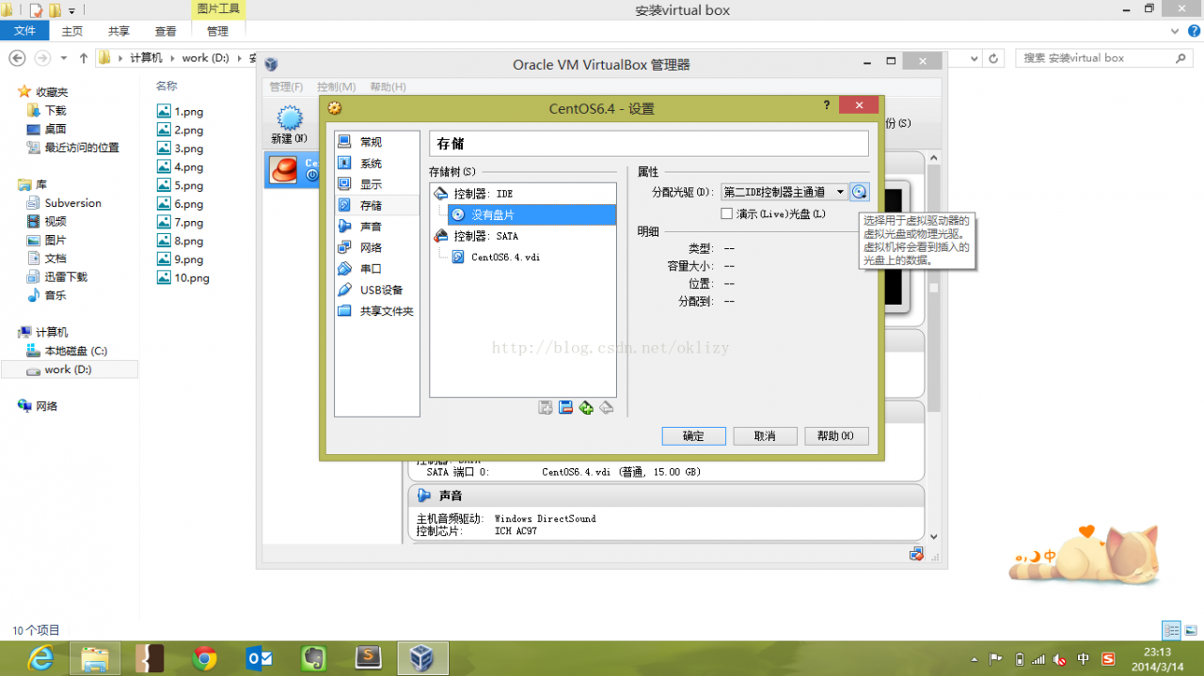Open the 共享文件夹 settings category
The width and height of the screenshot is (1204, 676).
377,311
